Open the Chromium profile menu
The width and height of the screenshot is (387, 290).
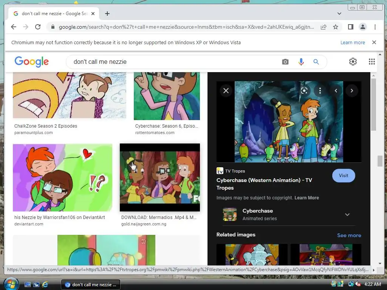click(362, 27)
